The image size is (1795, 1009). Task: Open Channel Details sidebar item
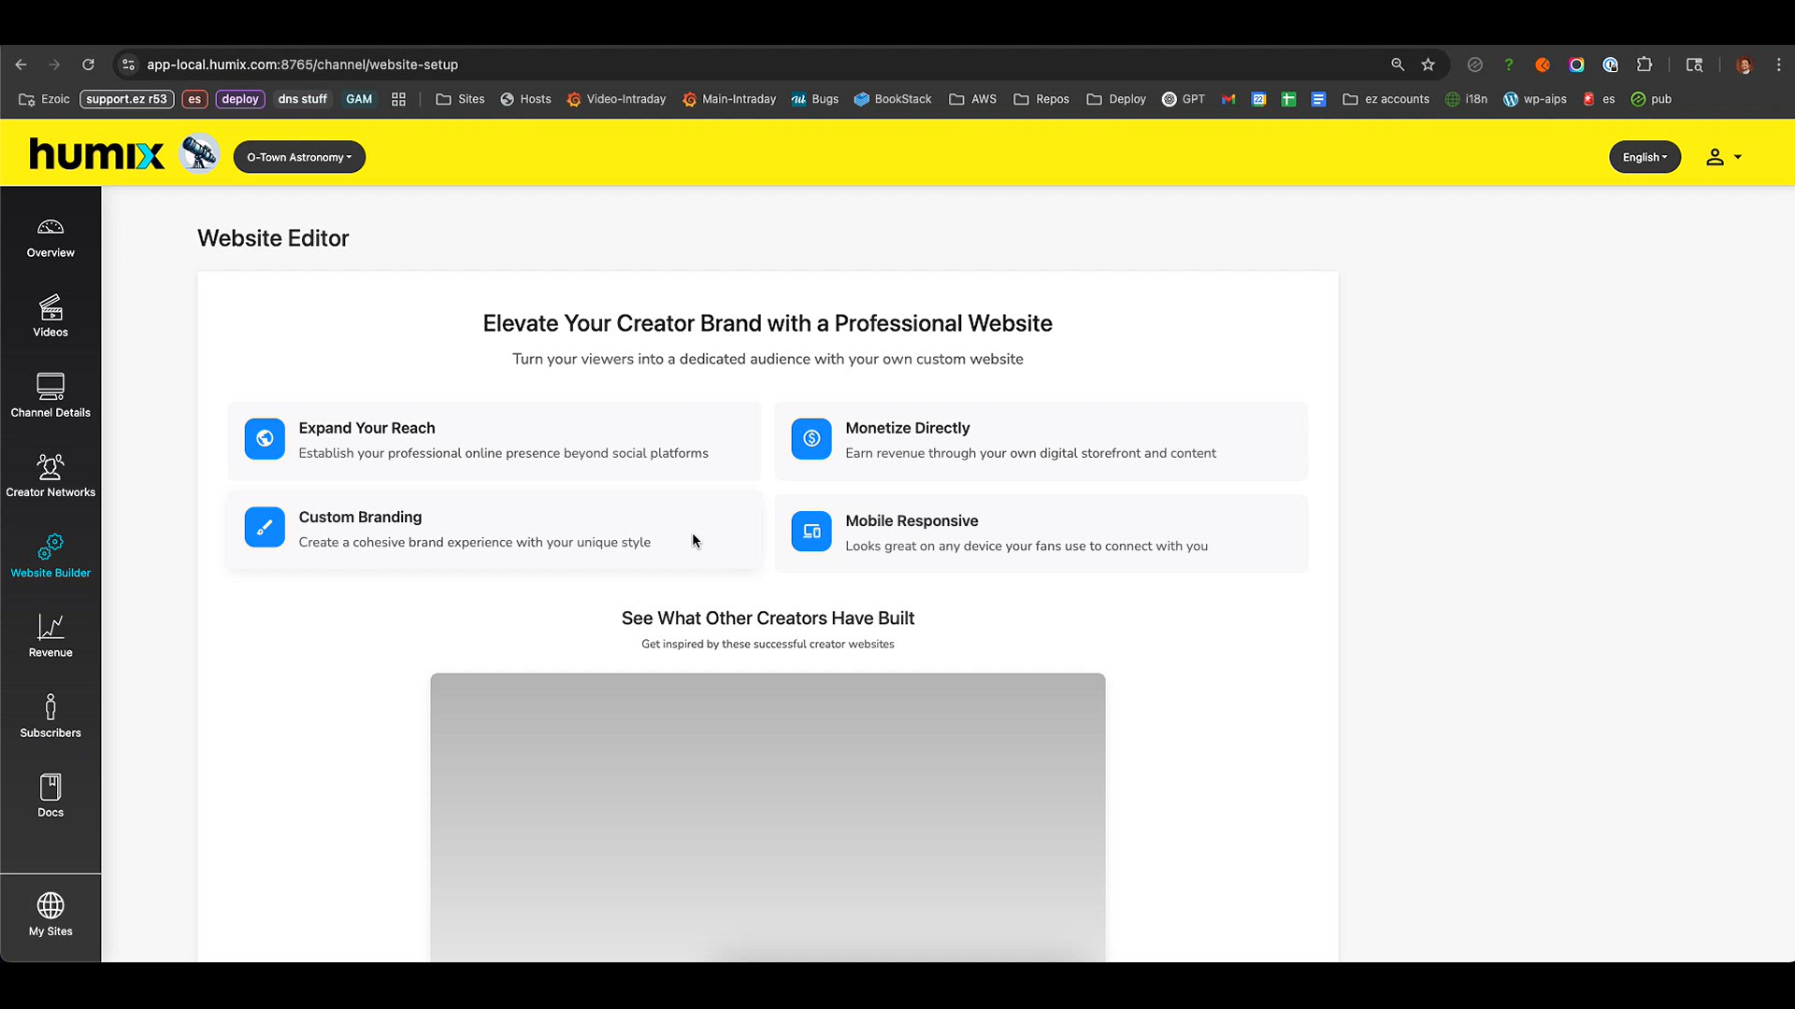click(x=50, y=396)
